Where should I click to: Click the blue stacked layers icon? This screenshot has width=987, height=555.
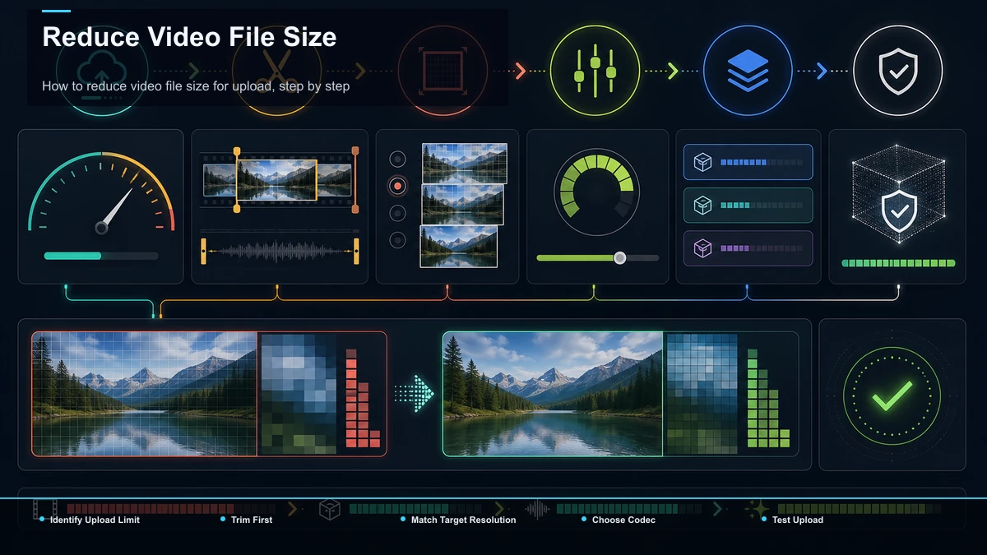pyautogui.click(x=748, y=71)
